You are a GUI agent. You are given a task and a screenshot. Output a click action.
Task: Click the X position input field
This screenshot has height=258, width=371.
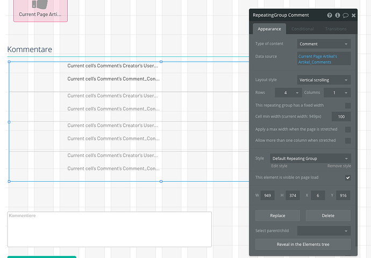(x=318, y=196)
